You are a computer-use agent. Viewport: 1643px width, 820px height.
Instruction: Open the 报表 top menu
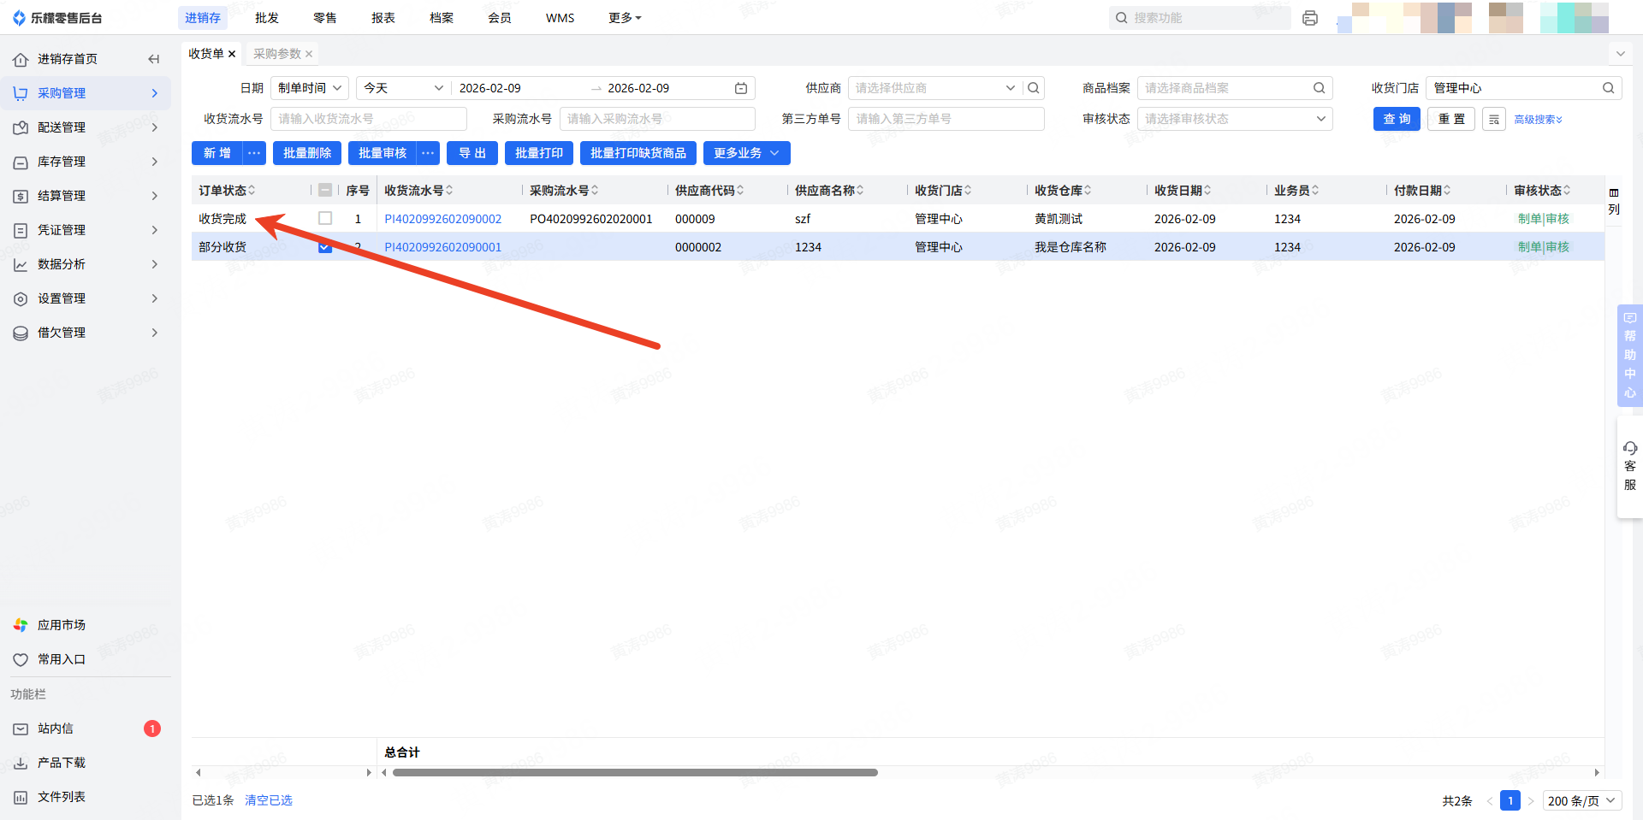[383, 18]
